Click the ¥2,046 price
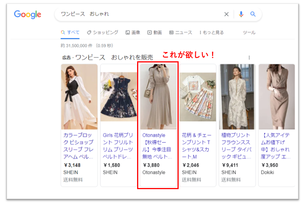The width and height of the screenshot is (305, 205). coord(190,165)
